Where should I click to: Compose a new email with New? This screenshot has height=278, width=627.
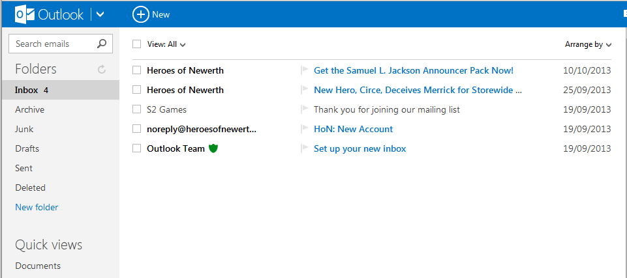click(151, 15)
